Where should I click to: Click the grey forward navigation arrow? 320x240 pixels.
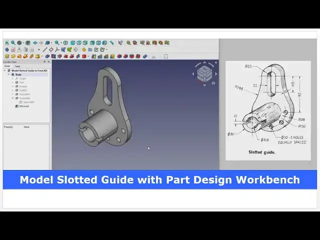pyautogui.click(x=41, y=43)
